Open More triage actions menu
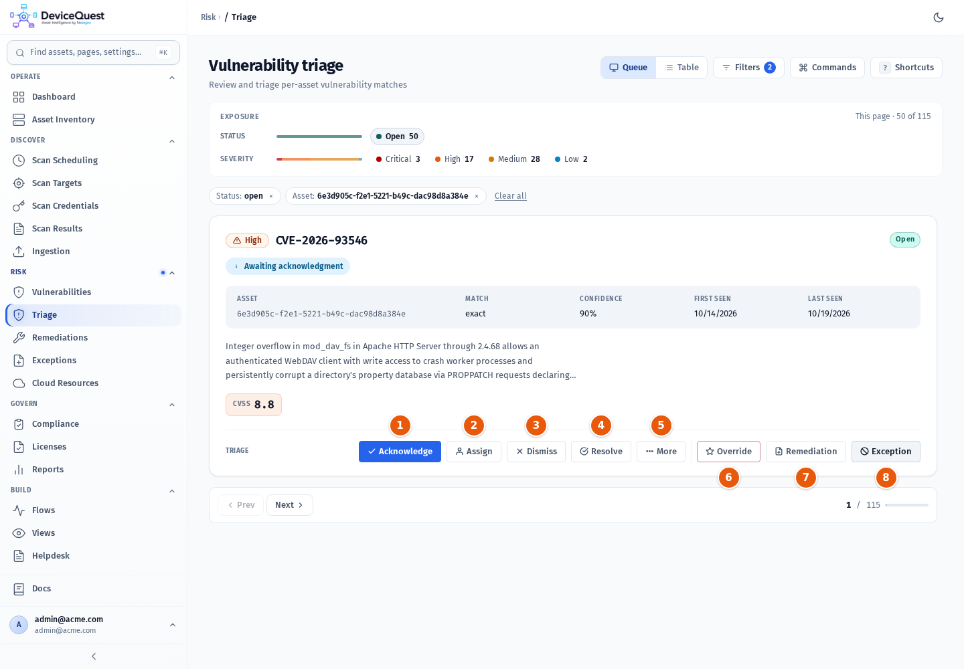 coord(661,452)
